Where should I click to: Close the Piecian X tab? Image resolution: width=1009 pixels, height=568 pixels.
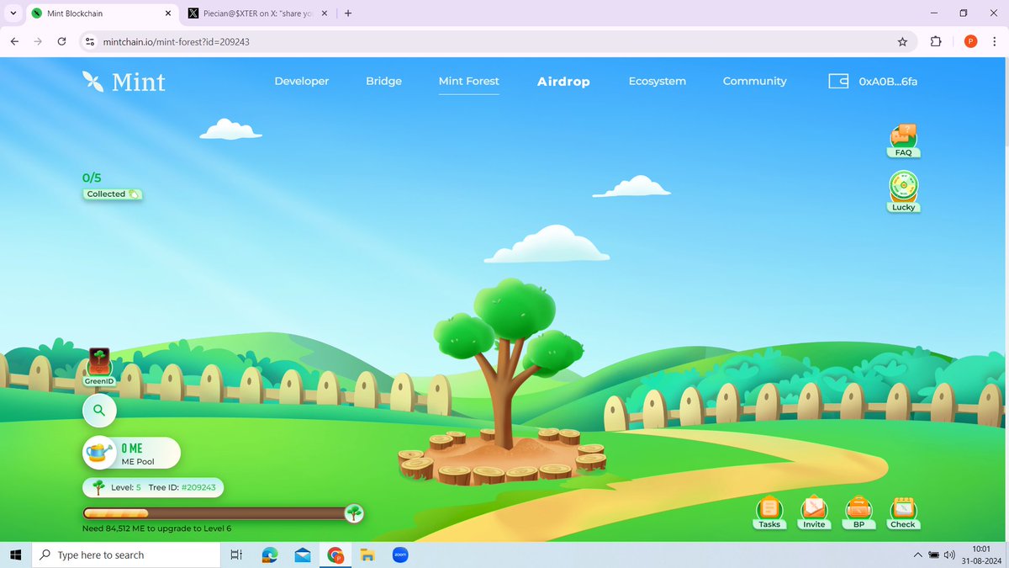(x=325, y=13)
